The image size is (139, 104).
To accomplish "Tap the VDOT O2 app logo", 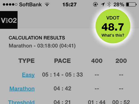I will click(x=9, y=20).
